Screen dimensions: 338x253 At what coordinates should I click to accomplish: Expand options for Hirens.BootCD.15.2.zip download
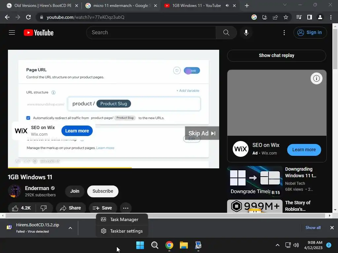70,228
